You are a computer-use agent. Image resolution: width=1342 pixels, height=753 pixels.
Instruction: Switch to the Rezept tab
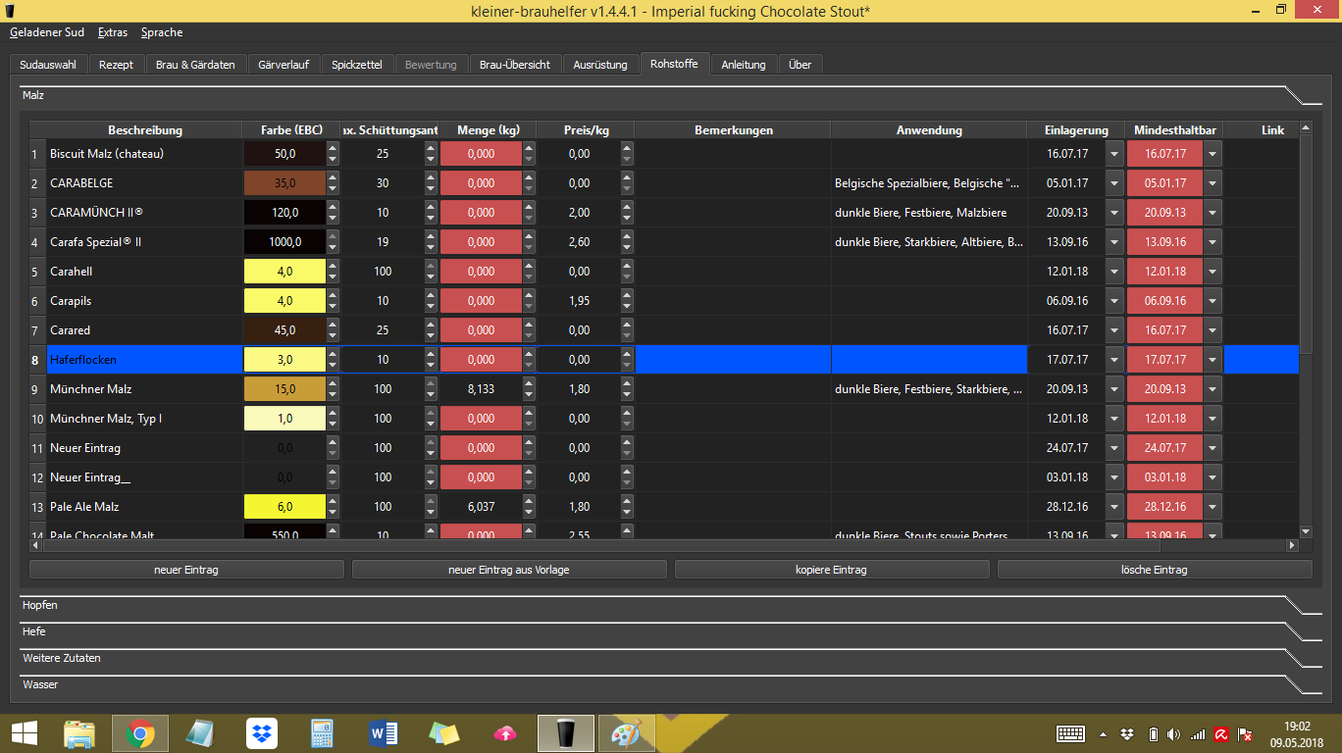point(116,65)
